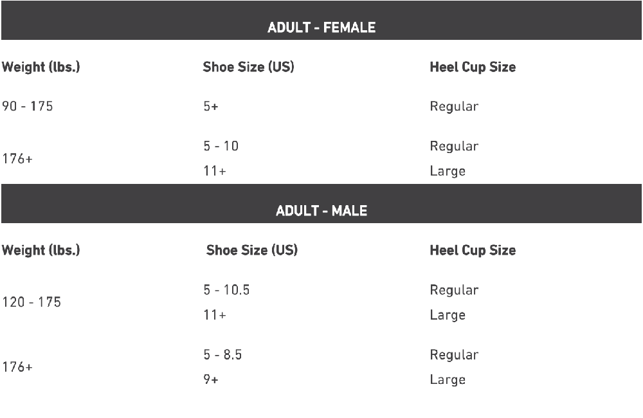Select Weight (lbs.) heading in female table
The image size is (643, 418).
[x=41, y=67]
